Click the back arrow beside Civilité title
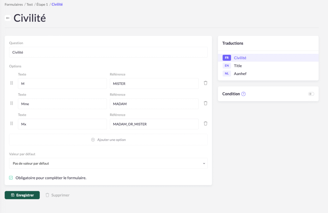Viewport: 328px width, 213px height. click(8, 18)
